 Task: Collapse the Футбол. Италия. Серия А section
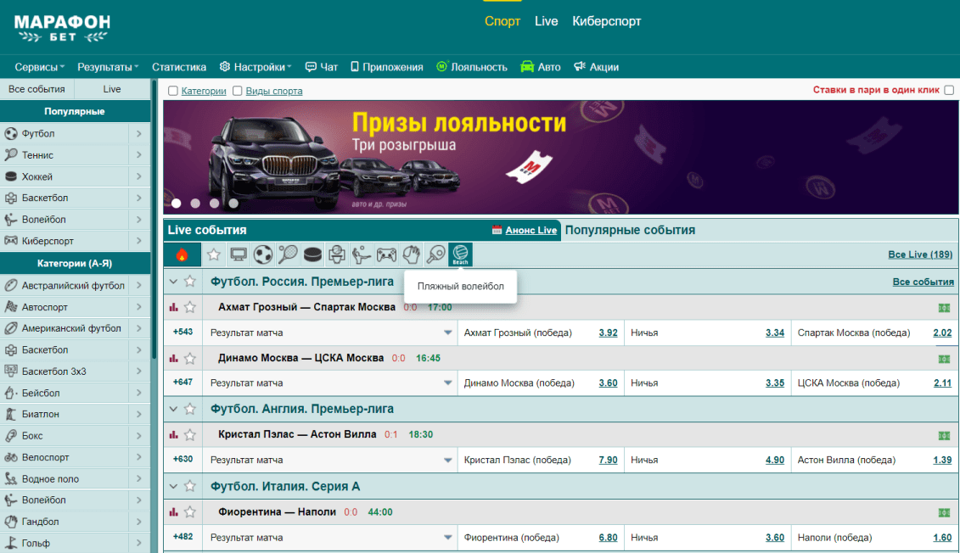coord(173,486)
